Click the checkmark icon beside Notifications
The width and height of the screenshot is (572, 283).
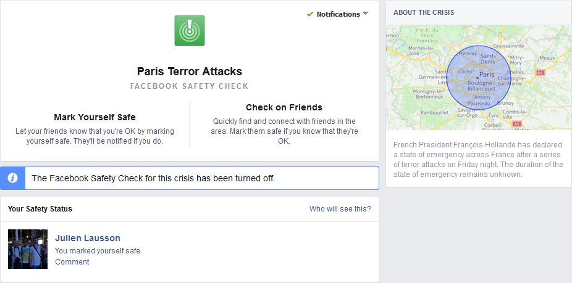pos(310,14)
